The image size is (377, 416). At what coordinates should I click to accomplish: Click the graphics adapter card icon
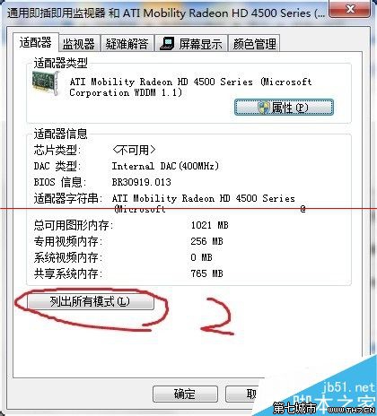click(x=45, y=82)
